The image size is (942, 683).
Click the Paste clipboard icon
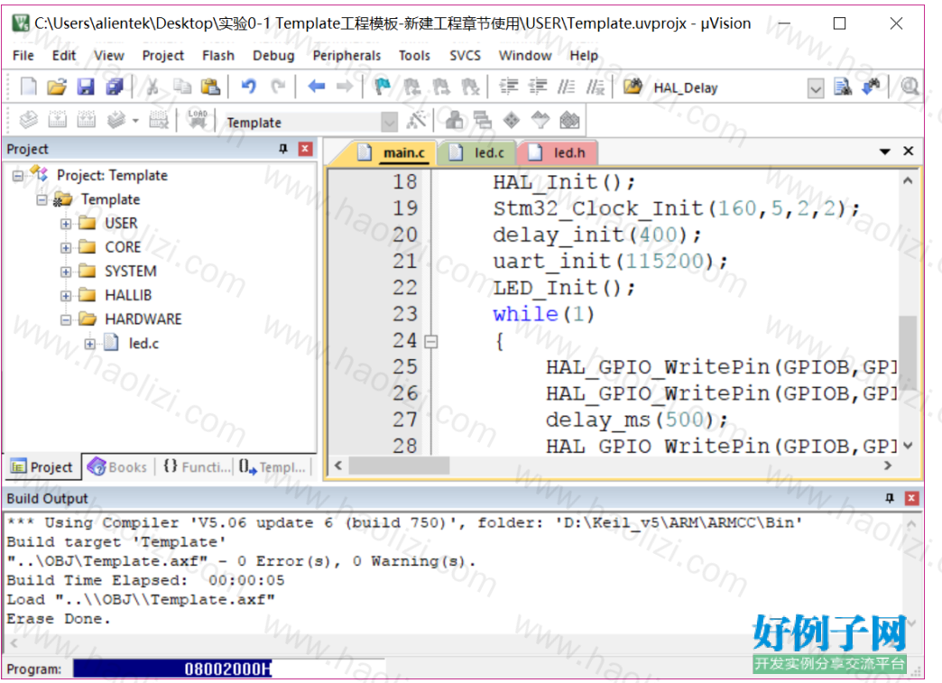pyautogui.click(x=210, y=87)
